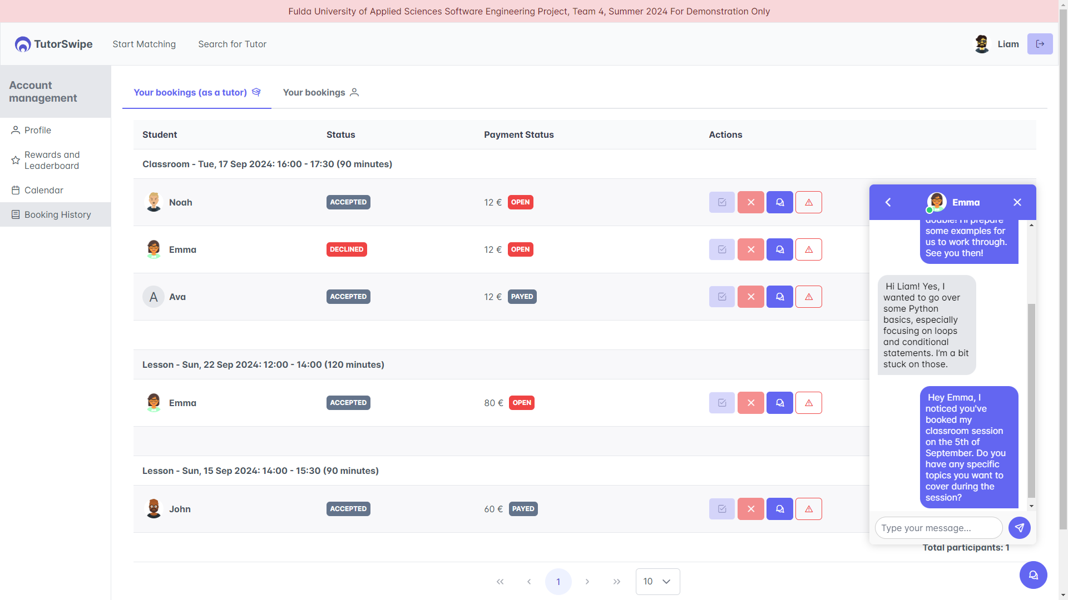Mark Noah's booking done via the checkbox icon
The height and width of the screenshot is (600, 1068).
pos(721,202)
